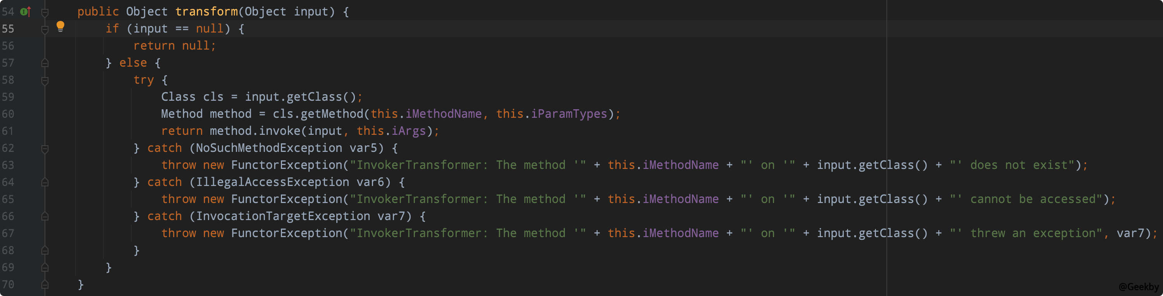Fold the InvocationTargetException catch on line 66
The height and width of the screenshot is (296, 1163).
[45, 217]
